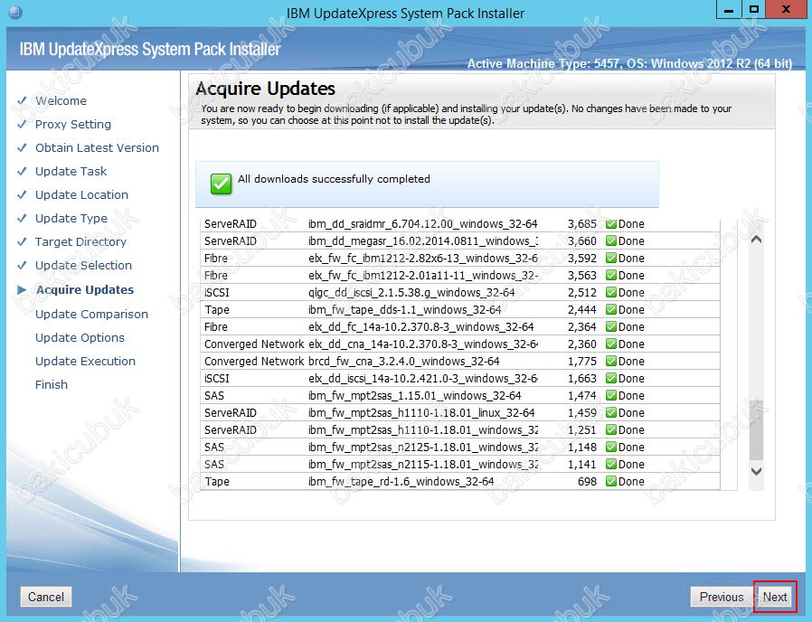Minimize the installer window
The image size is (812, 622).
[729, 10]
